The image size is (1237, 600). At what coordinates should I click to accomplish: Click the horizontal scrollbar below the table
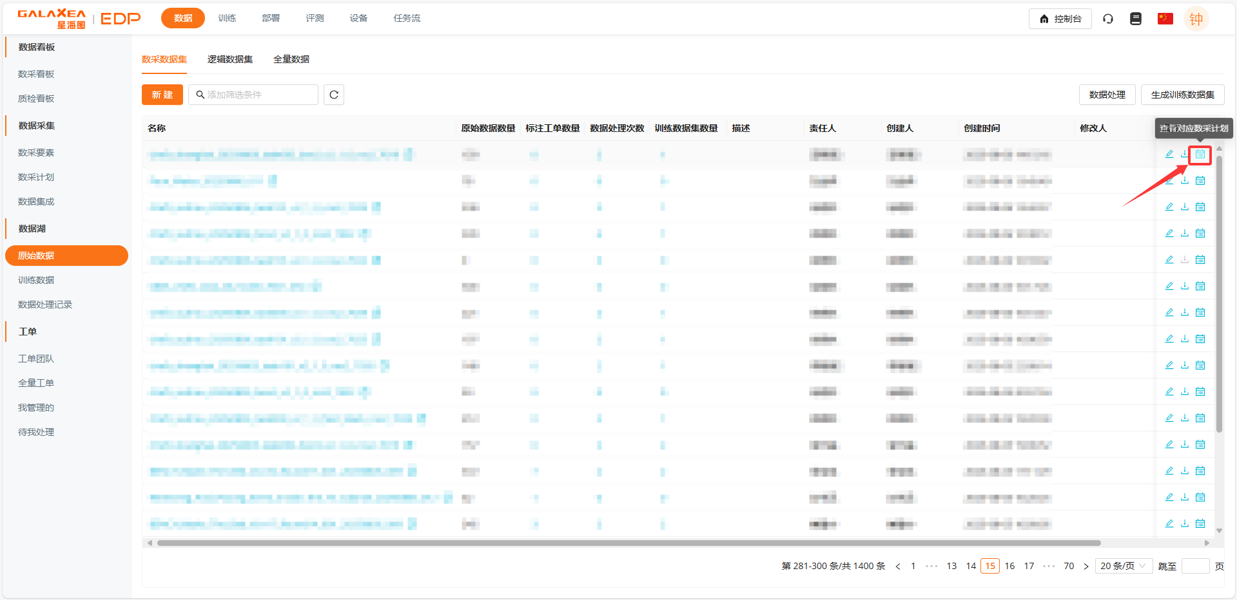point(628,543)
